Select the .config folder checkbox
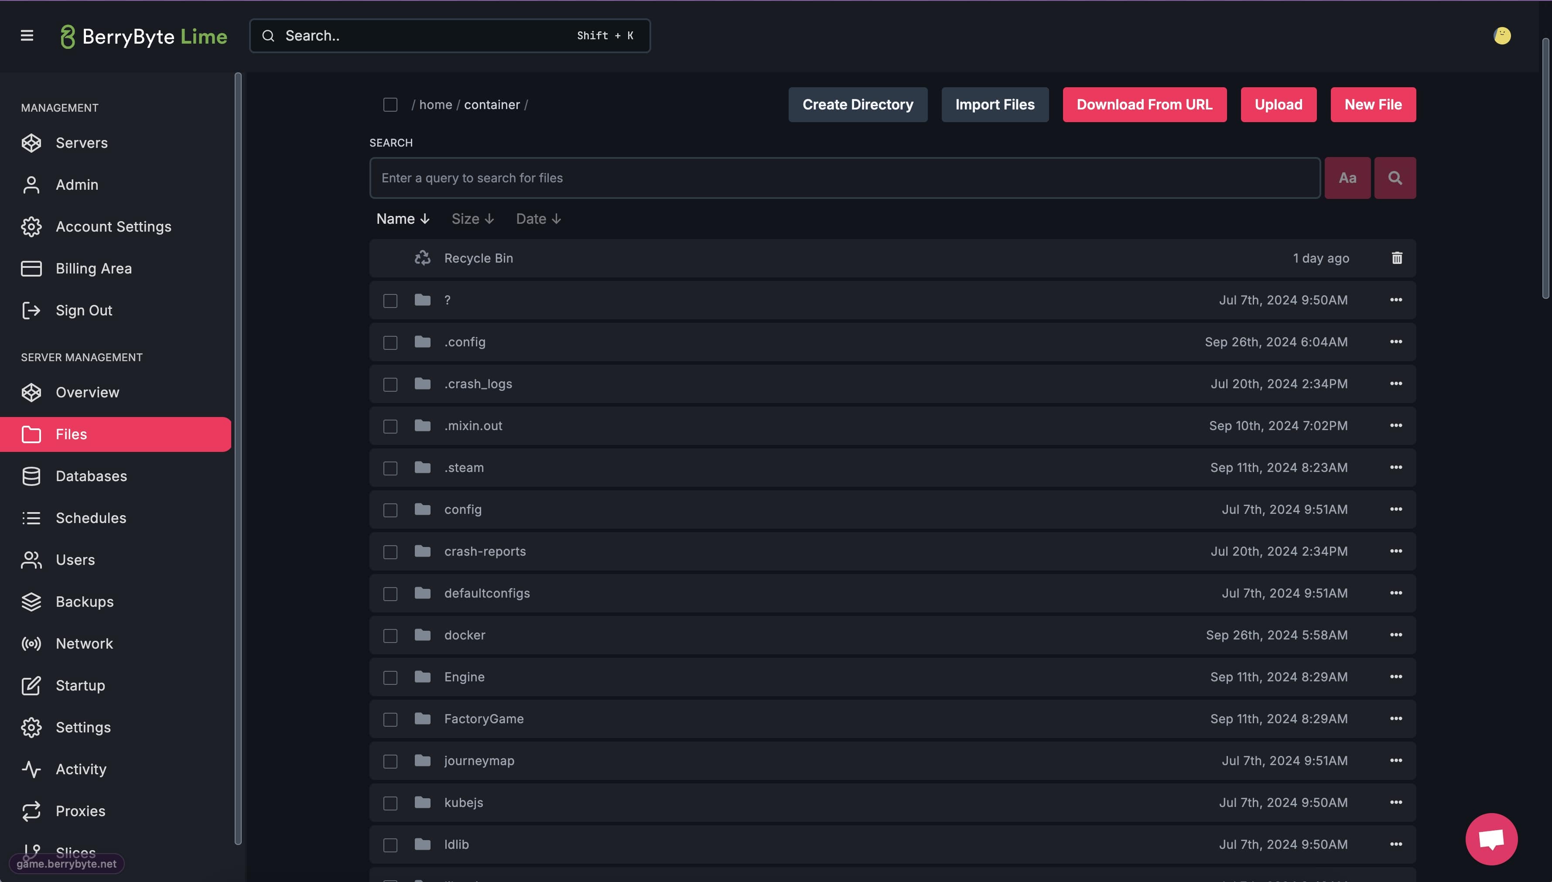The width and height of the screenshot is (1552, 882). click(x=390, y=343)
